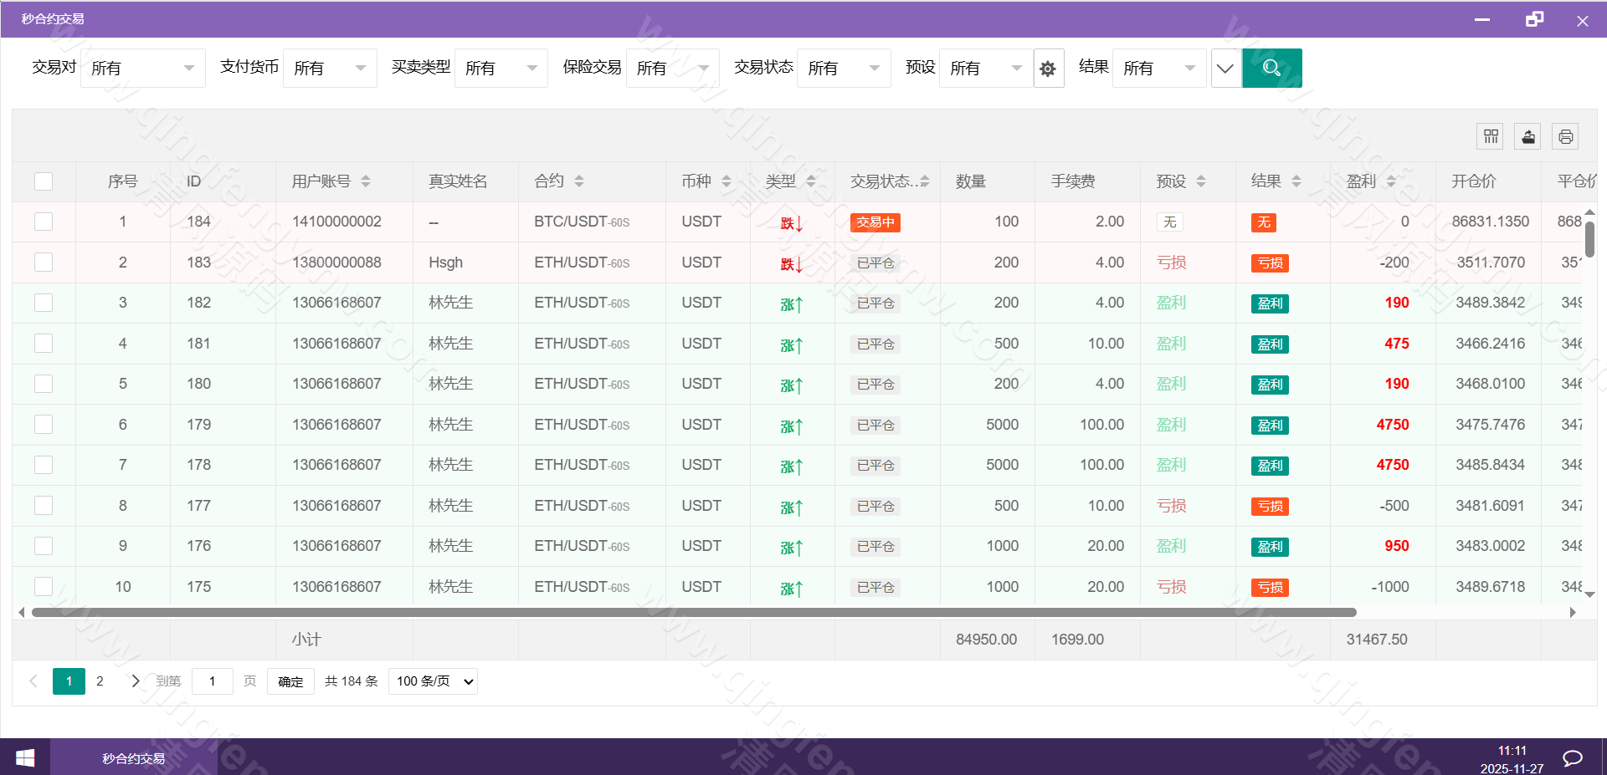Image resolution: width=1607 pixels, height=775 pixels.
Task: Open the 交易对 dropdown
Action: click(x=142, y=68)
